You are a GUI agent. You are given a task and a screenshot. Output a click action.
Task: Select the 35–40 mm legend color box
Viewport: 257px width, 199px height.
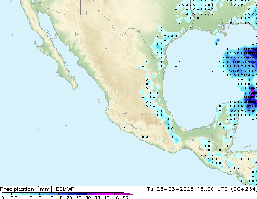point(101,194)
